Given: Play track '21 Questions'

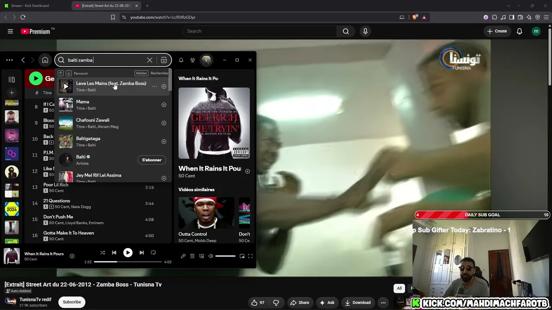Looking at the screenshot, I should coord(56,201).
